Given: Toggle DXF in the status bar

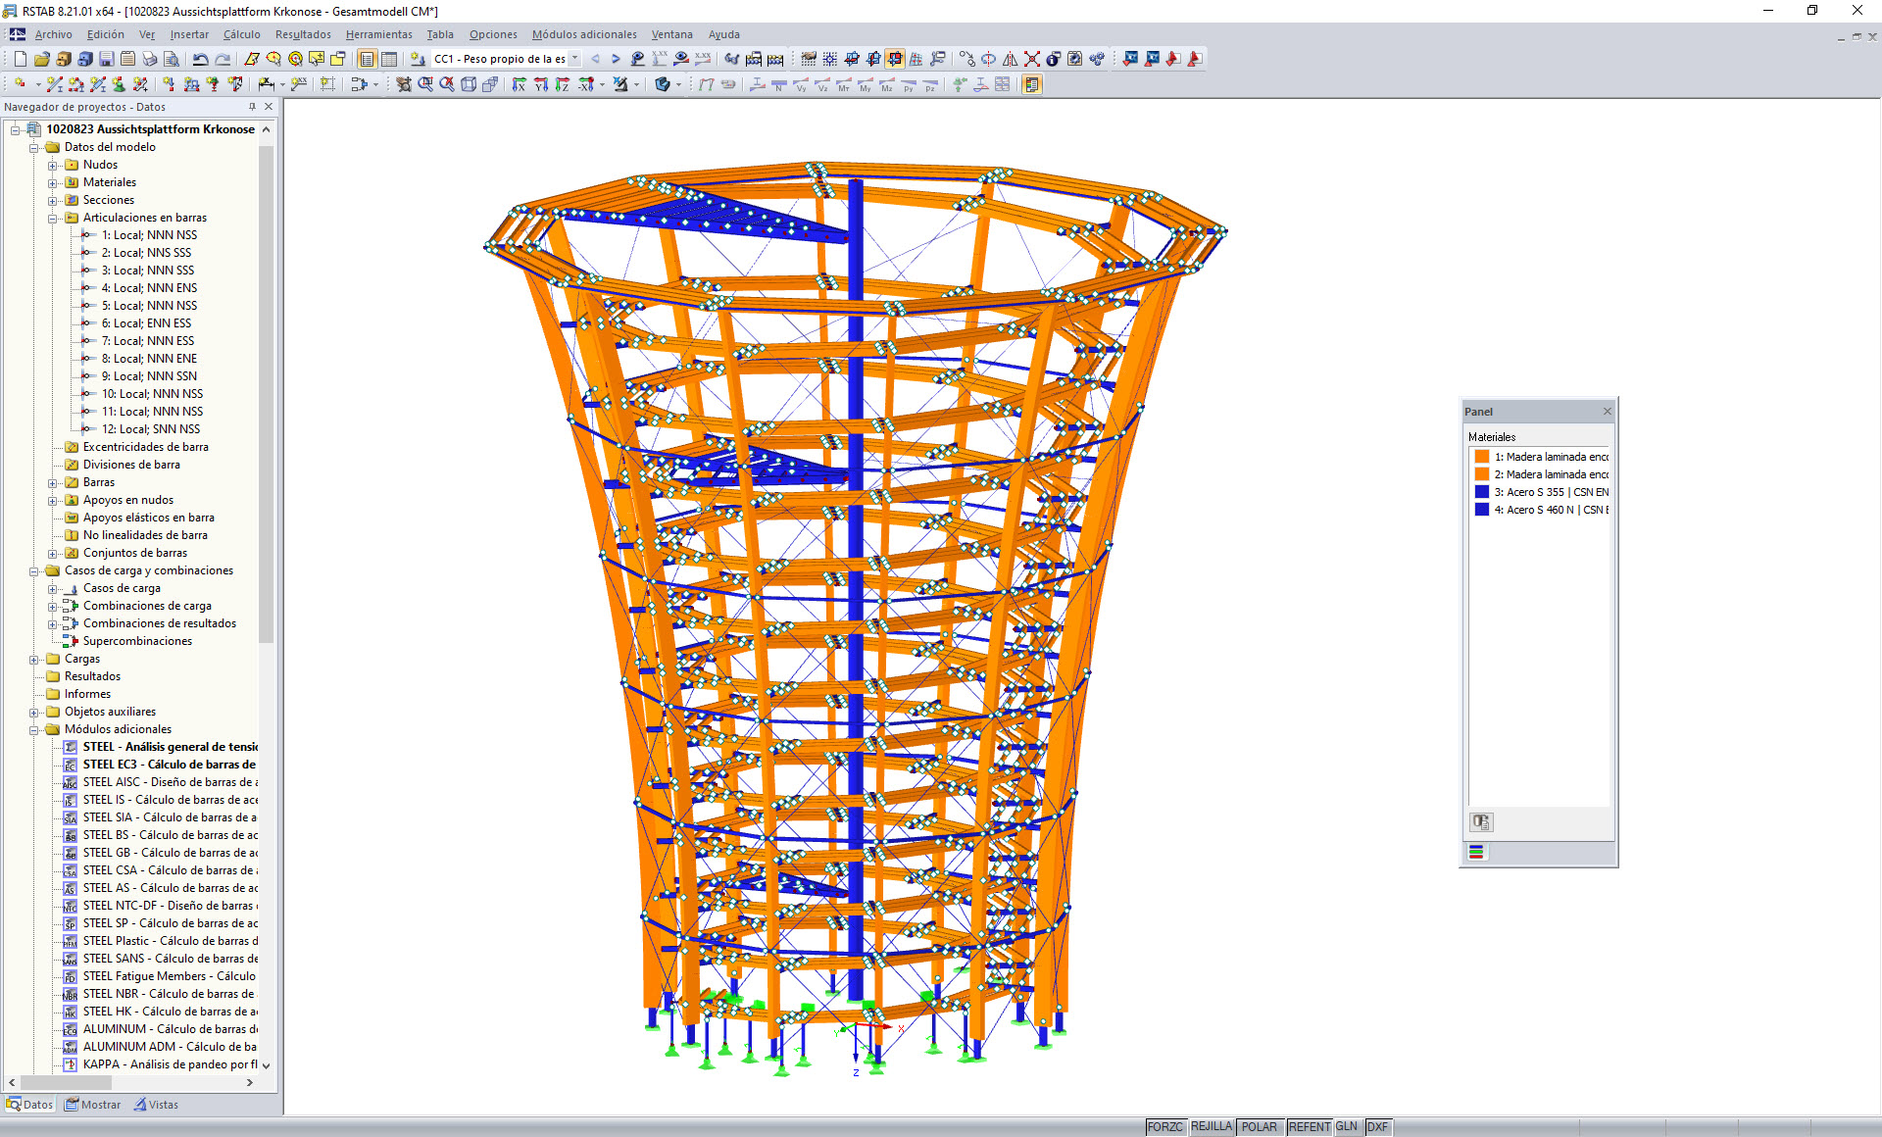Looking at the screenshot, I should click(x=1377, y=1126).
